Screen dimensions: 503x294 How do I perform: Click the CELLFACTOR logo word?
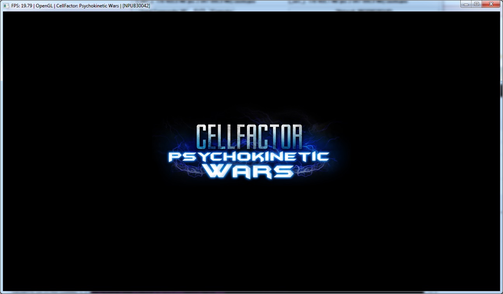click(249, 137)
